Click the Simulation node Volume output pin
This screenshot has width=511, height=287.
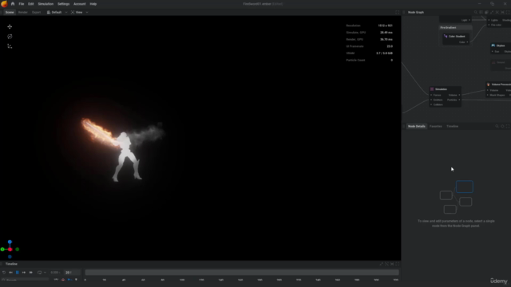coord(460,95)
